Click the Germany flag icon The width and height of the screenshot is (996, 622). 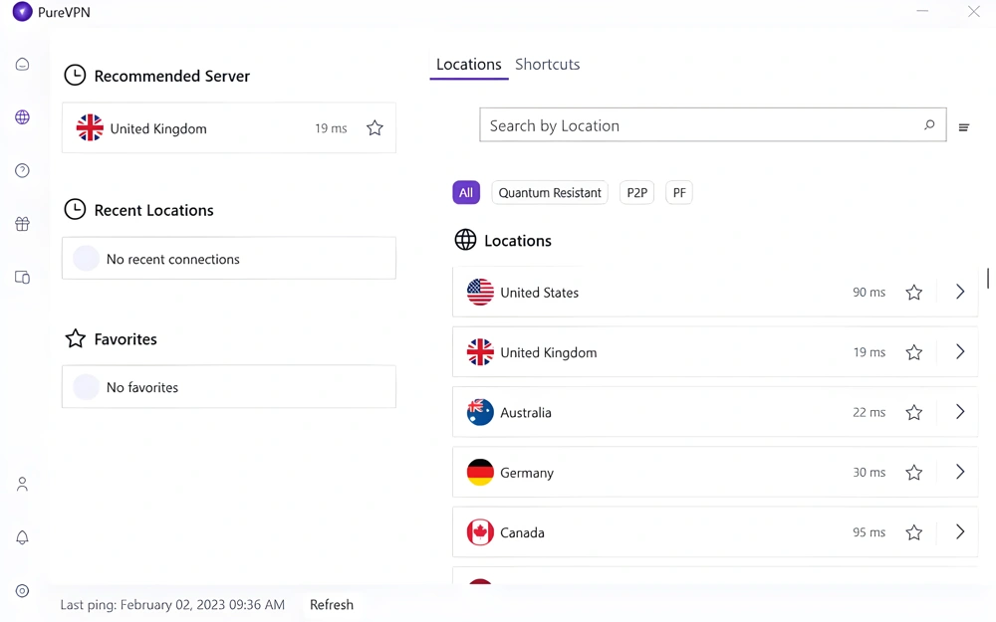[480, 472]
